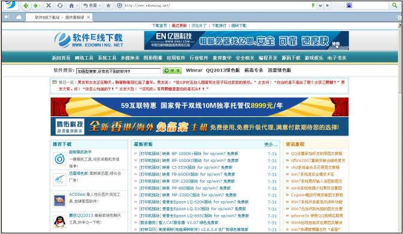Click the go arrow after address bar
The height and width of the screenshot is (234, 403).
coord(328,5)
